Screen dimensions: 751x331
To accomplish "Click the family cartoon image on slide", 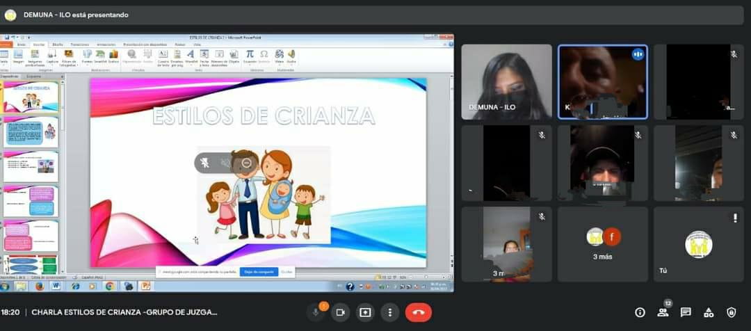I will 264,194.
